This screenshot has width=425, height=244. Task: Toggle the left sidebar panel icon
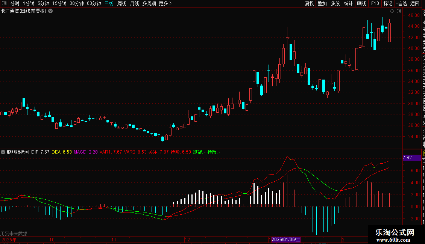click(4, 3)
